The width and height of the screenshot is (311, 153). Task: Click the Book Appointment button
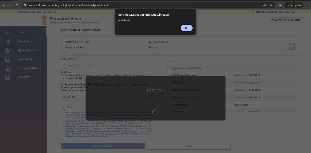103,146
